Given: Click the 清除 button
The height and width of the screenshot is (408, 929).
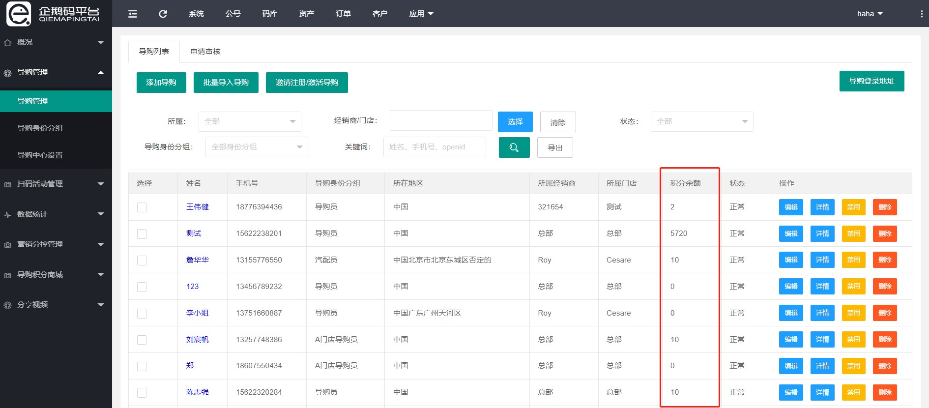Looking at the screenshot, I should pyautogui.click(x=558, y=122).
